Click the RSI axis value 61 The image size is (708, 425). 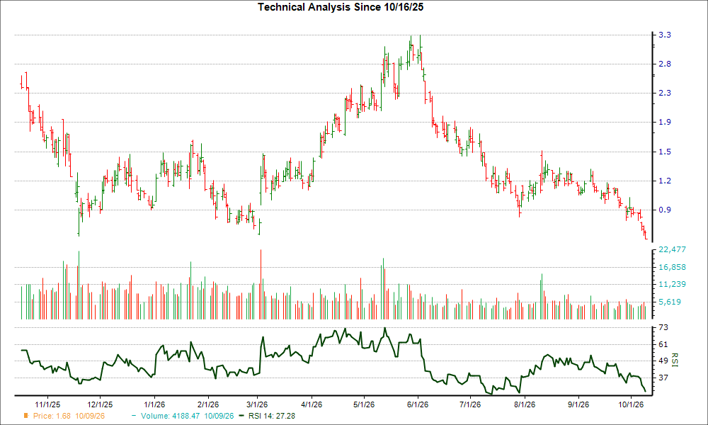pyautogui.click(x=664, y=344)
